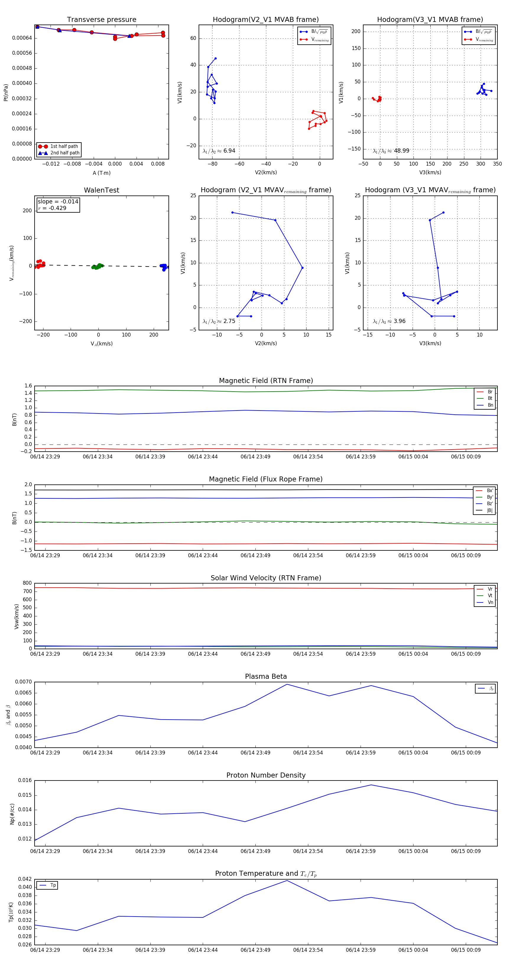
Task: Click the 'Br' legend entry
Action: (x=485, y=392)
